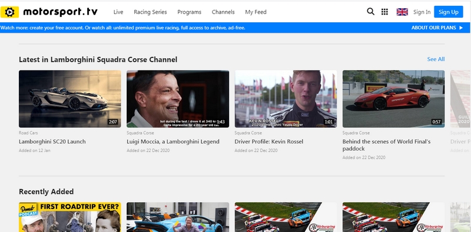
Task: Click the Sign In link
Action: coord(422,12)
